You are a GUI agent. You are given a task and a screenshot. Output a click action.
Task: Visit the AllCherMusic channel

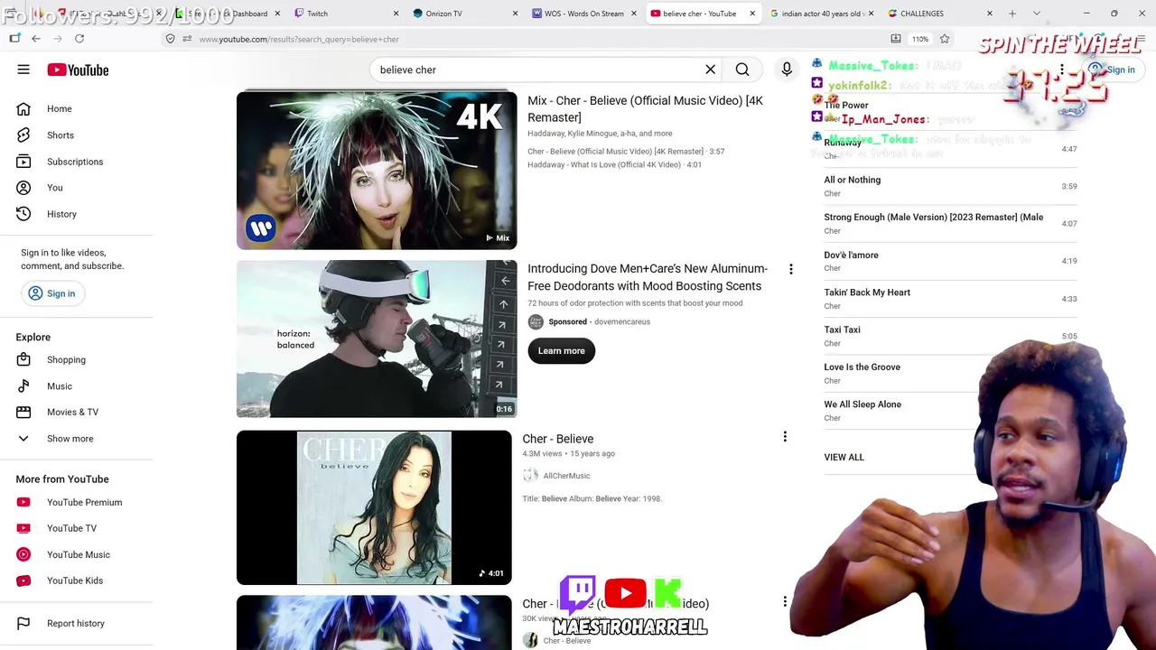click(566, 476)
